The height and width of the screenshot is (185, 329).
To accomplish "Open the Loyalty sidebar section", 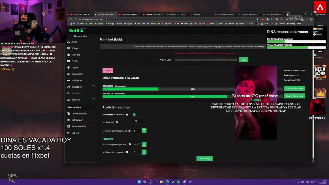I will click(73, 68).
